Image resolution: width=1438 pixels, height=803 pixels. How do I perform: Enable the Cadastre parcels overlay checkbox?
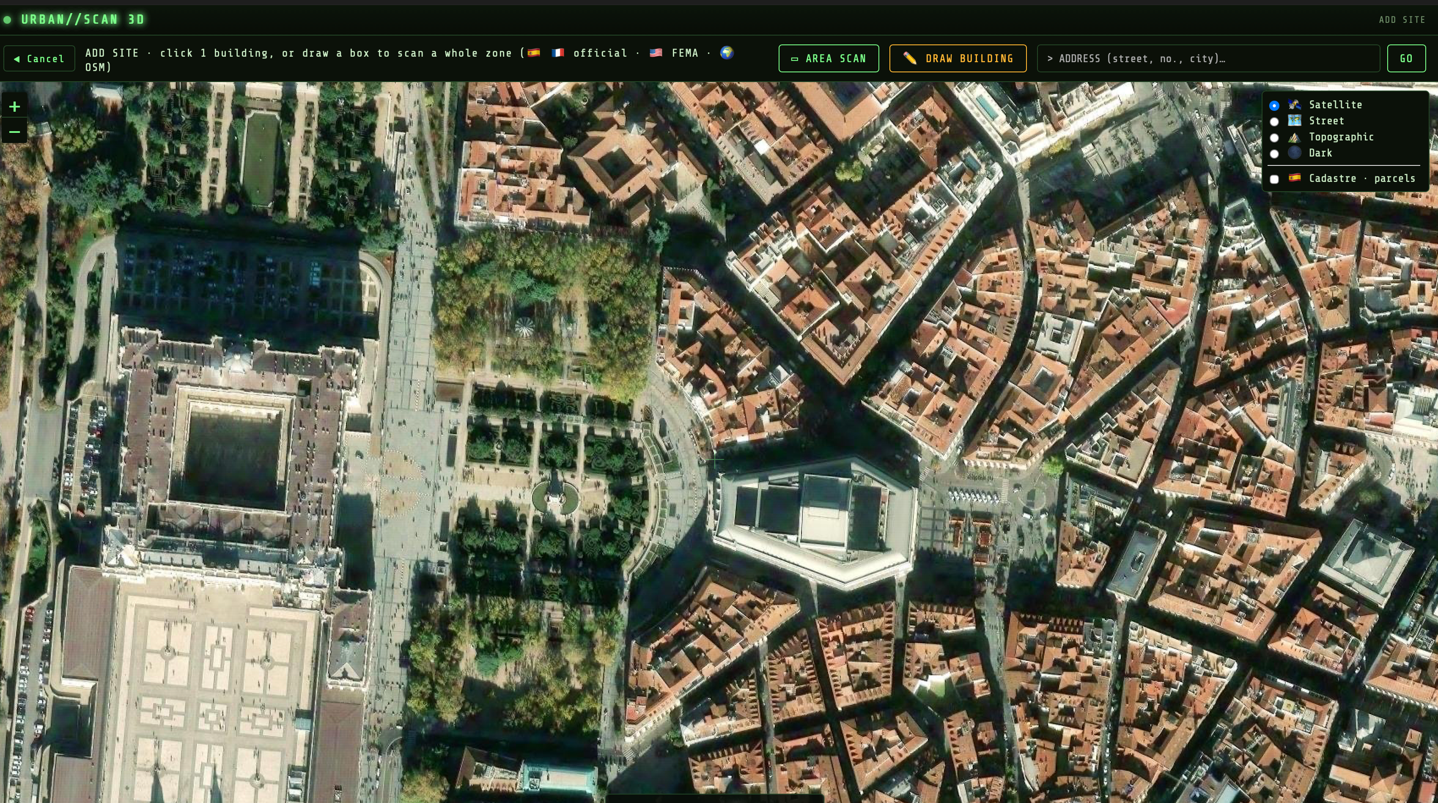click(x=1274, y=179)
